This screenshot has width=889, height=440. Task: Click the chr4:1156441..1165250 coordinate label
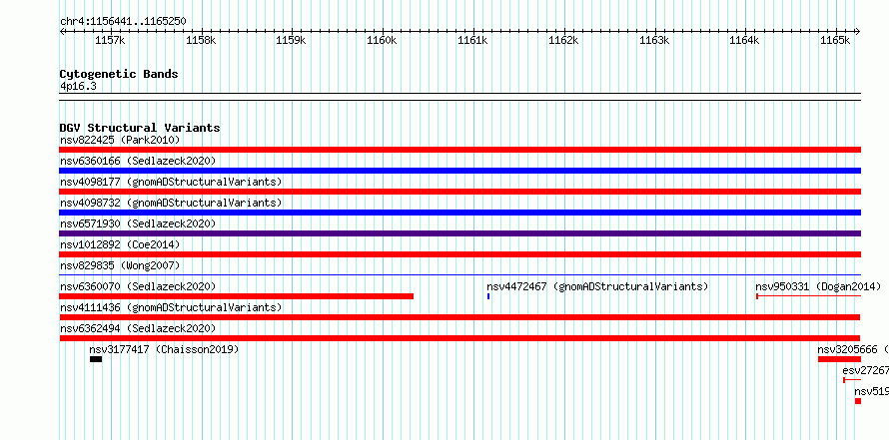click(123, 22)
